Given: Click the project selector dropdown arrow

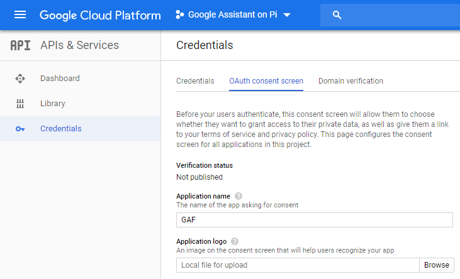Looking at the screenshot, I should tap(287, 15).
